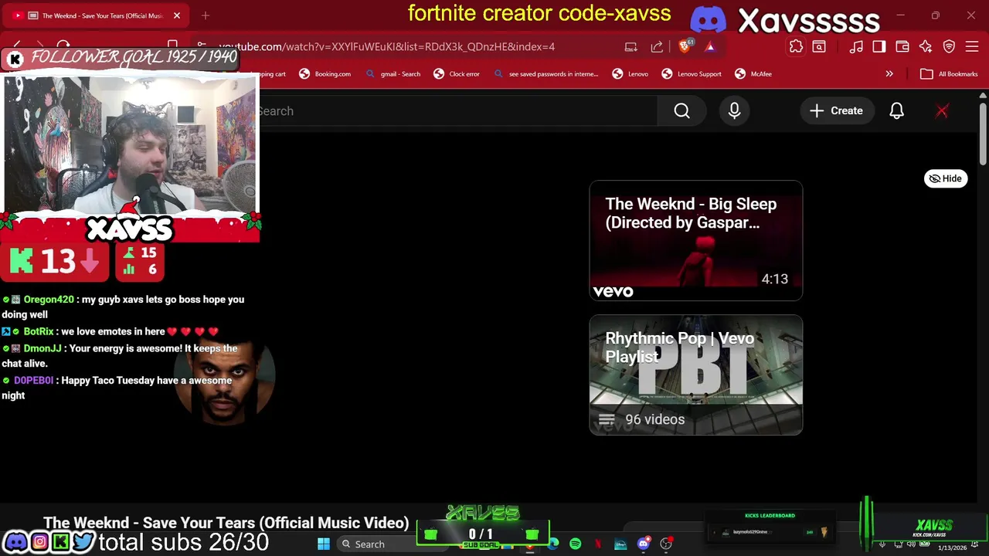This screenshot has width=989, height=556.
Task: Click the Discord logo in top overlay
Action: (x=708, y=19)
